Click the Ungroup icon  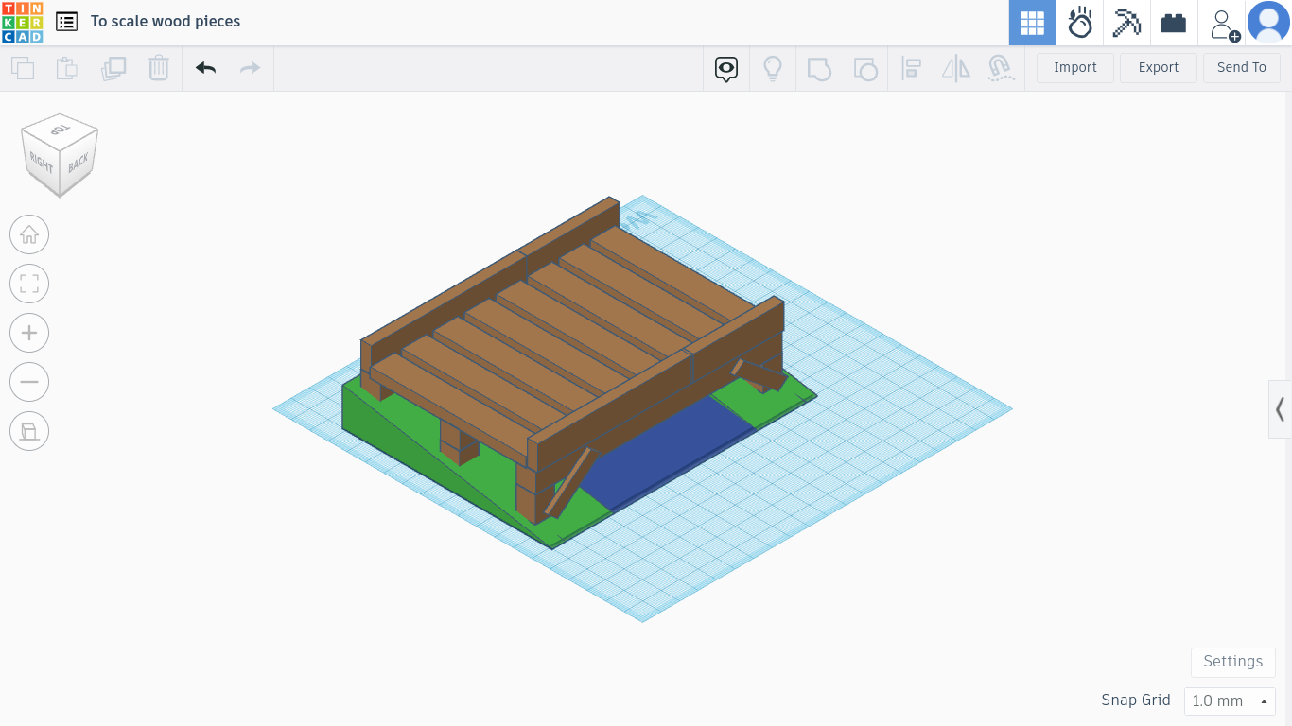tap(865, 68)
